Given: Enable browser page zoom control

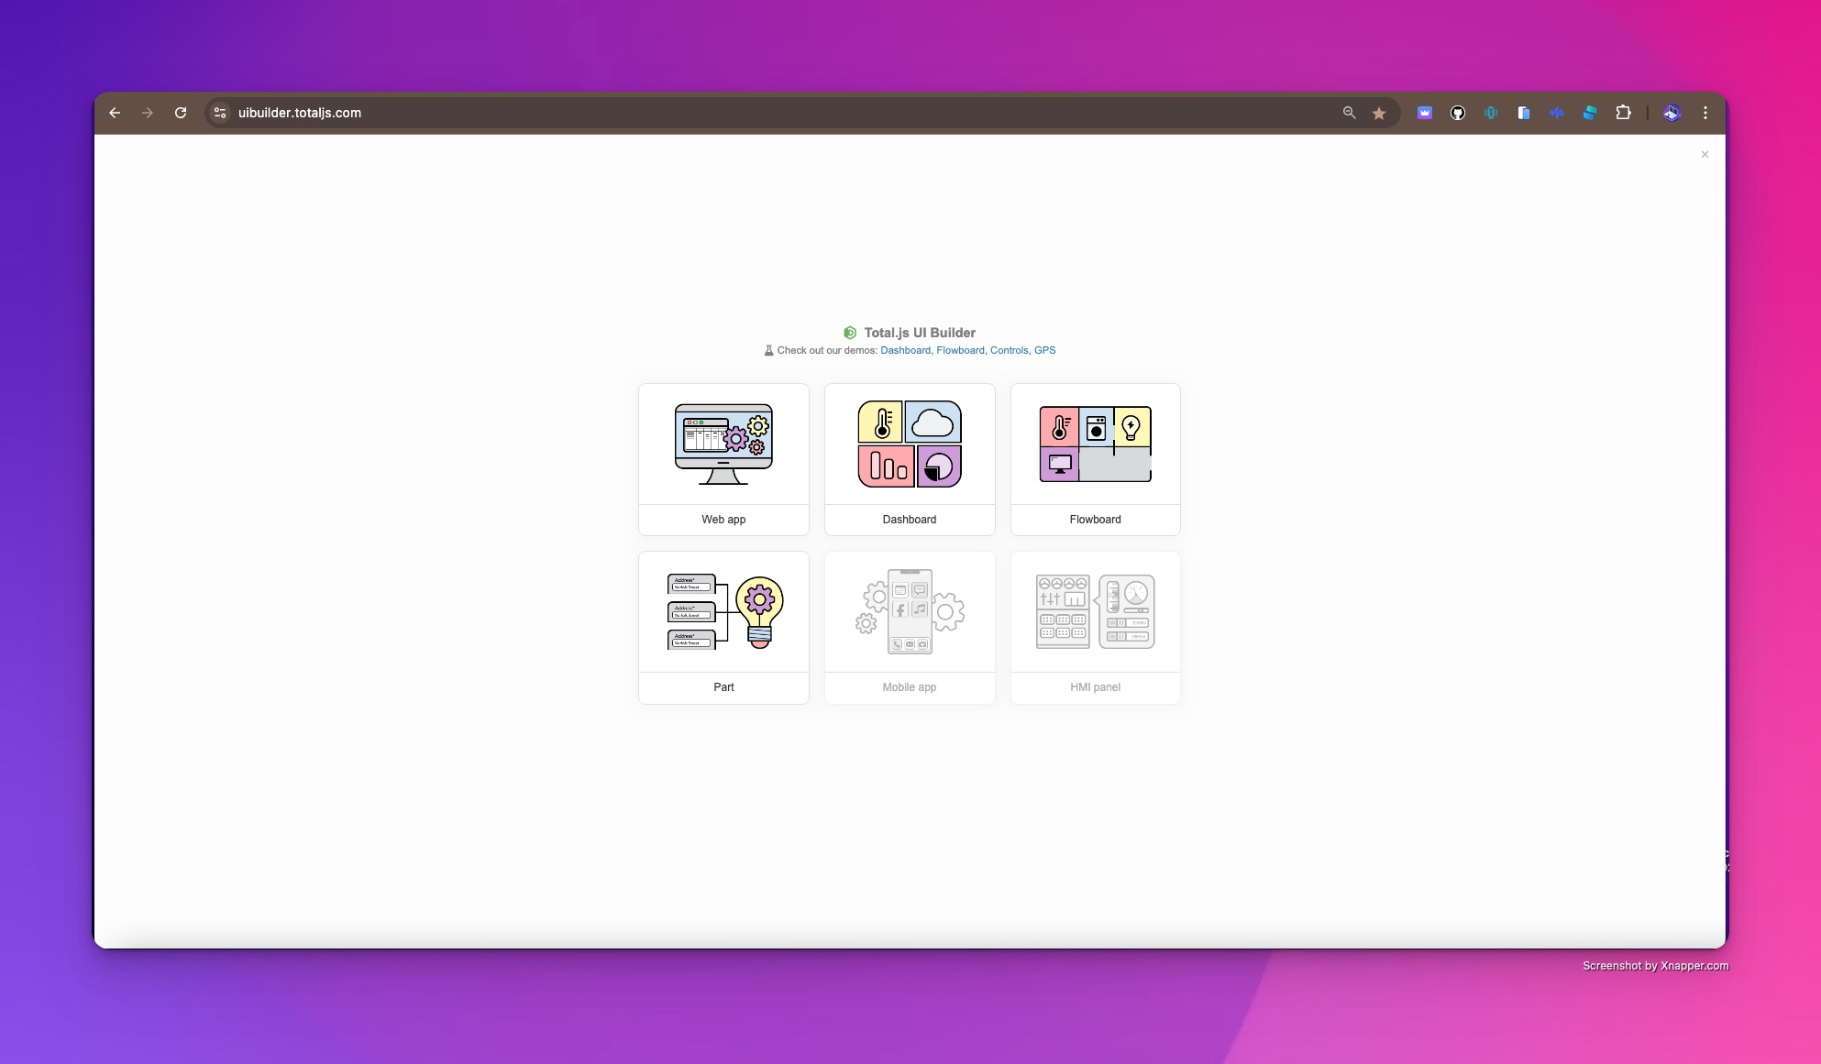Looking at the screenshot, I should 1350,113.
